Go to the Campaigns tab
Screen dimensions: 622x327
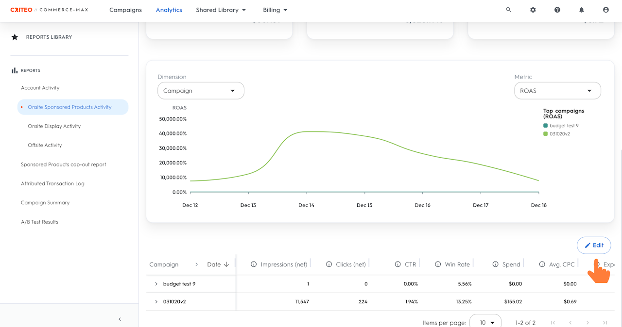[x=125, y=10]
